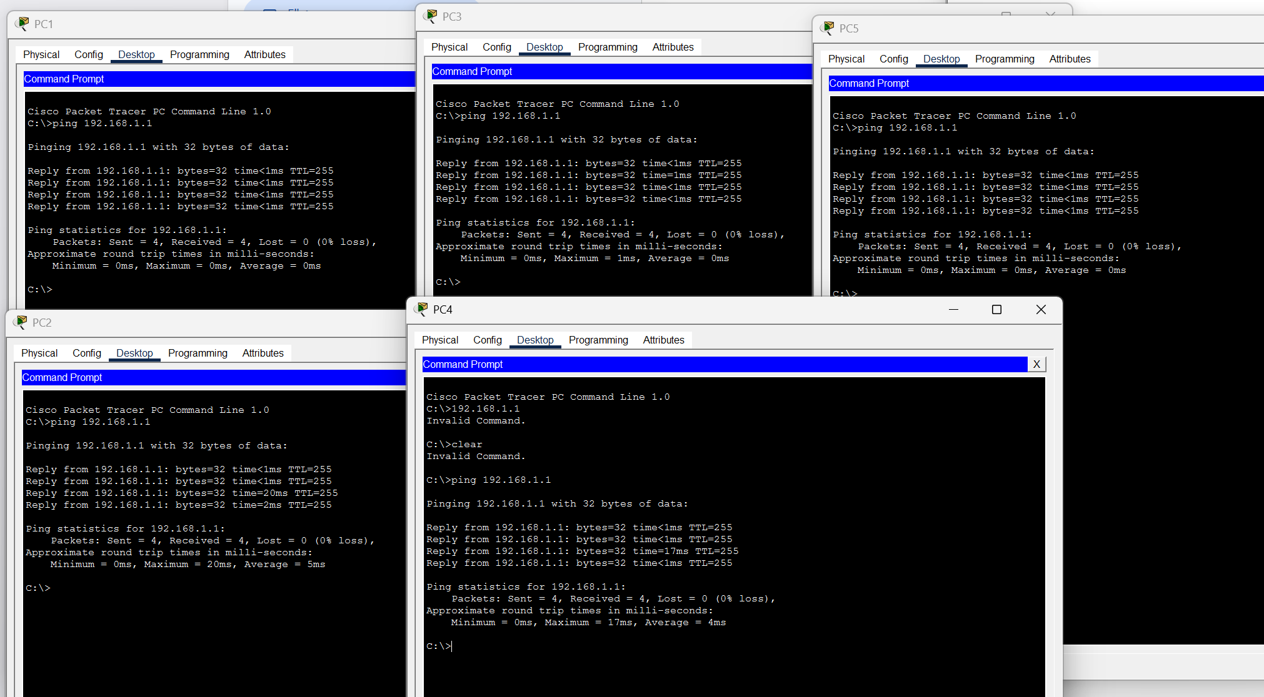Select Desktop tab in PC4 window
This screenshot has width=1264, height=697.
pyautogui.click(x=535, y=340)
